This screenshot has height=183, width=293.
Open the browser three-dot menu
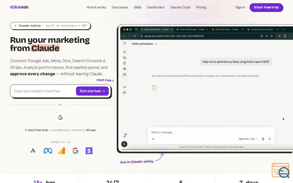pos(290,36)
